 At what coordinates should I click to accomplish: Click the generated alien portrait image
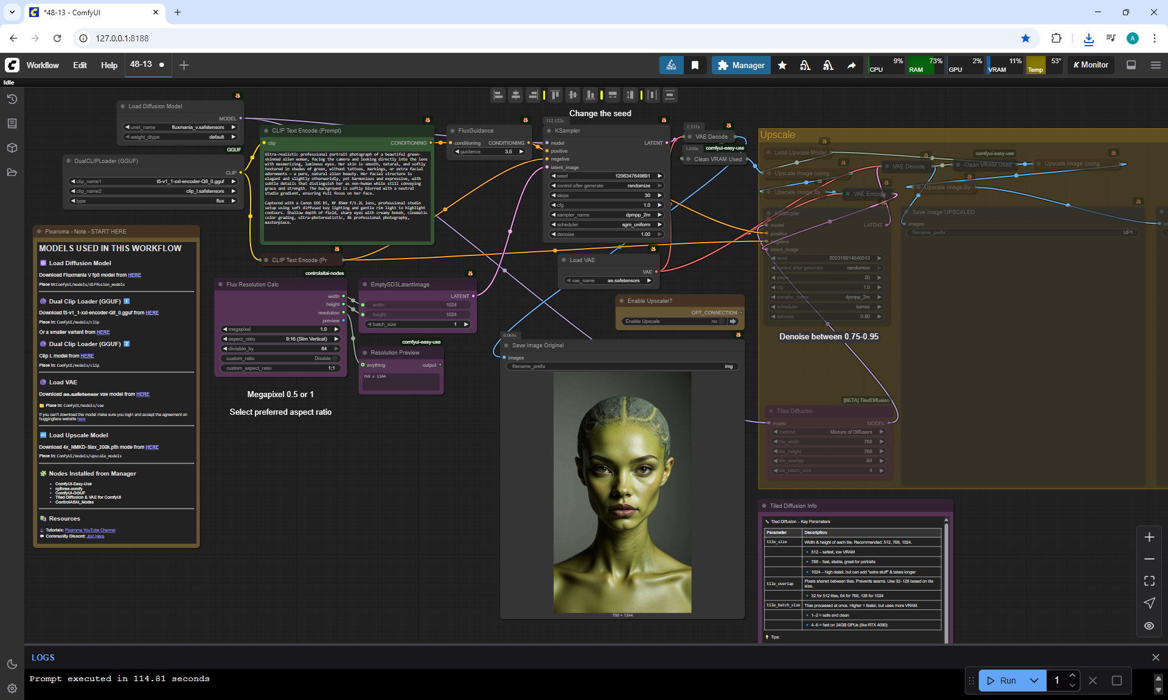click(622, 493)
